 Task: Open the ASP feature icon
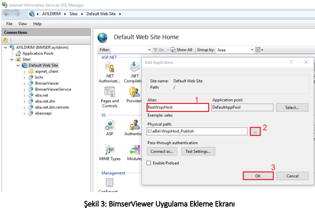(x=110, y=125)
